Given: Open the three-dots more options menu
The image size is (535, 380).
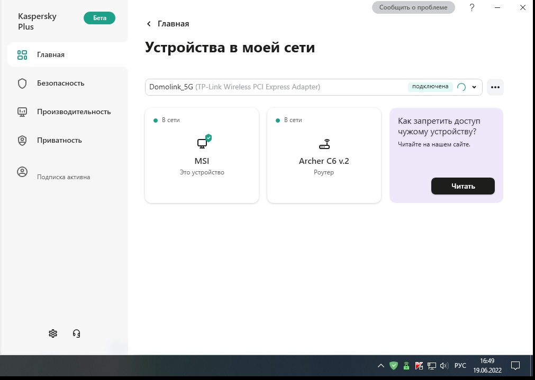Looking at the screenshot, I should [x=495, y=87].
